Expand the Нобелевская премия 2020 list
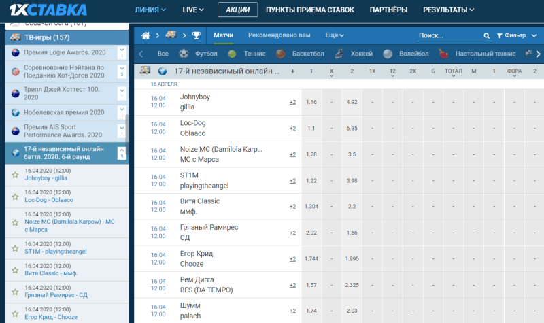544x323 pixels. (x=122, y=112)
